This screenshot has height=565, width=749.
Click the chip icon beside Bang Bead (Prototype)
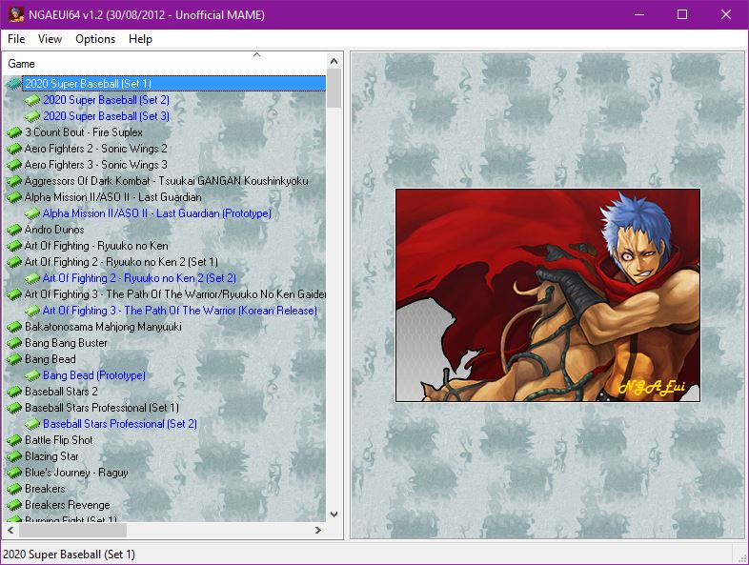pos(32,375)
